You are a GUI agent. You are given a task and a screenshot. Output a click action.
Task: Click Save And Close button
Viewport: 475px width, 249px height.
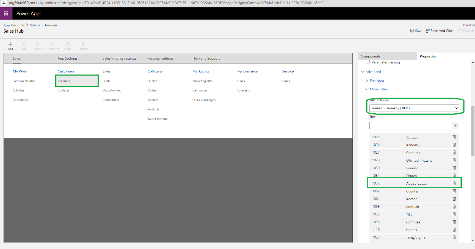pos(440,31)
